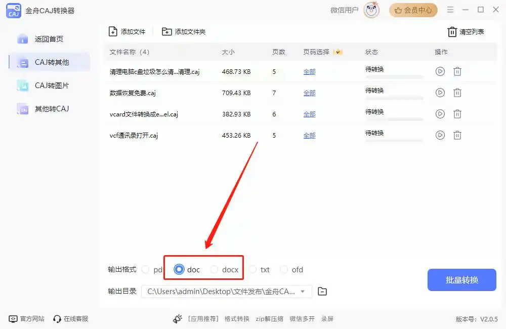Delete the 数据恢复免费.caj row

[457, 93]
